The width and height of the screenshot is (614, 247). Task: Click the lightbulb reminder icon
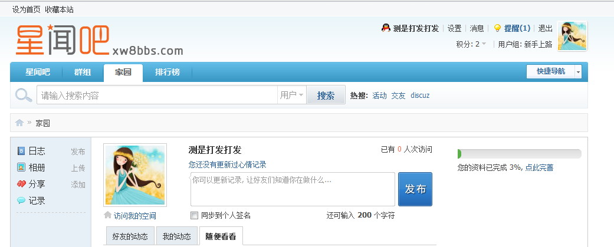click(x=497, y=28)
